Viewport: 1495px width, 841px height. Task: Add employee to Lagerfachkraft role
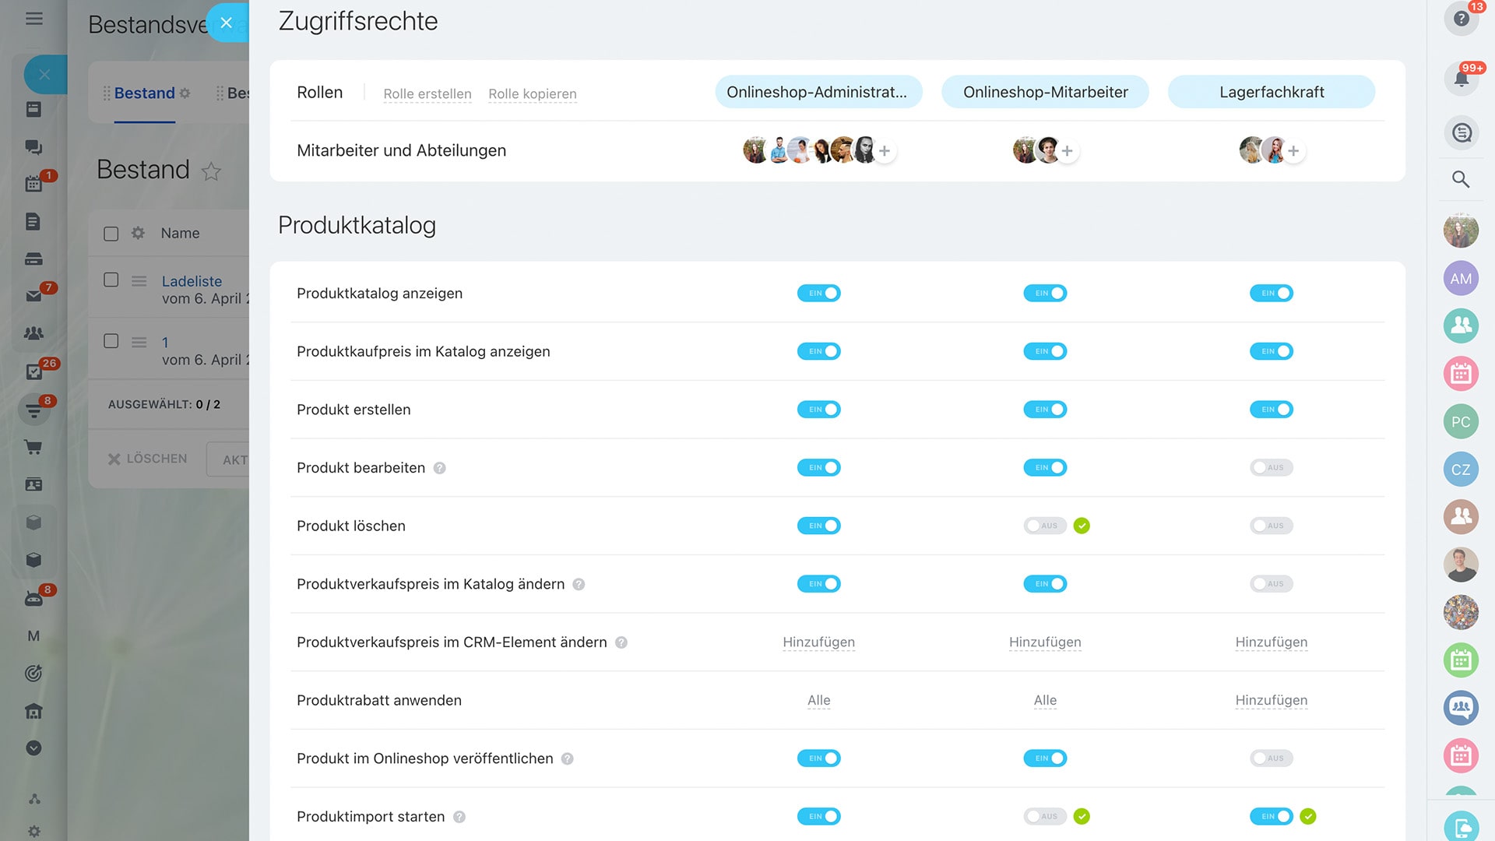tap(1293, 151)
